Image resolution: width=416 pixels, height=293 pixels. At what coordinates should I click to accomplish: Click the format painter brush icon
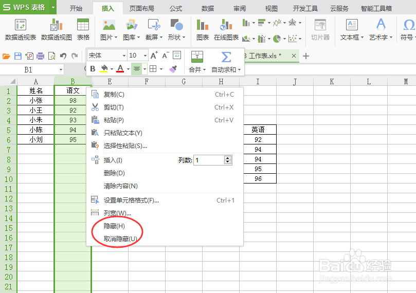pos(173,69)
